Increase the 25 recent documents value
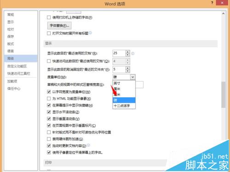This screenshot has width=230, height=172. (x=127, y=52)
